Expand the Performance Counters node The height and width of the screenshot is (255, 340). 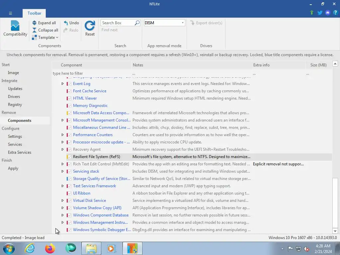click(x=62, y=135)
